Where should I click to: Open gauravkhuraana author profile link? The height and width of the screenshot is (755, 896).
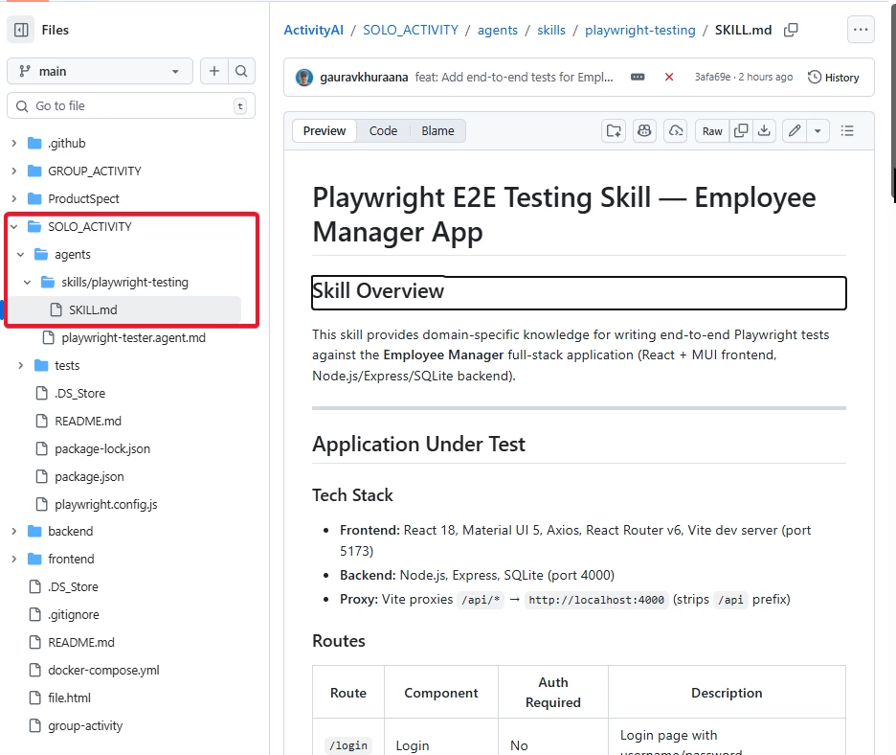click(x=364, y=78)
